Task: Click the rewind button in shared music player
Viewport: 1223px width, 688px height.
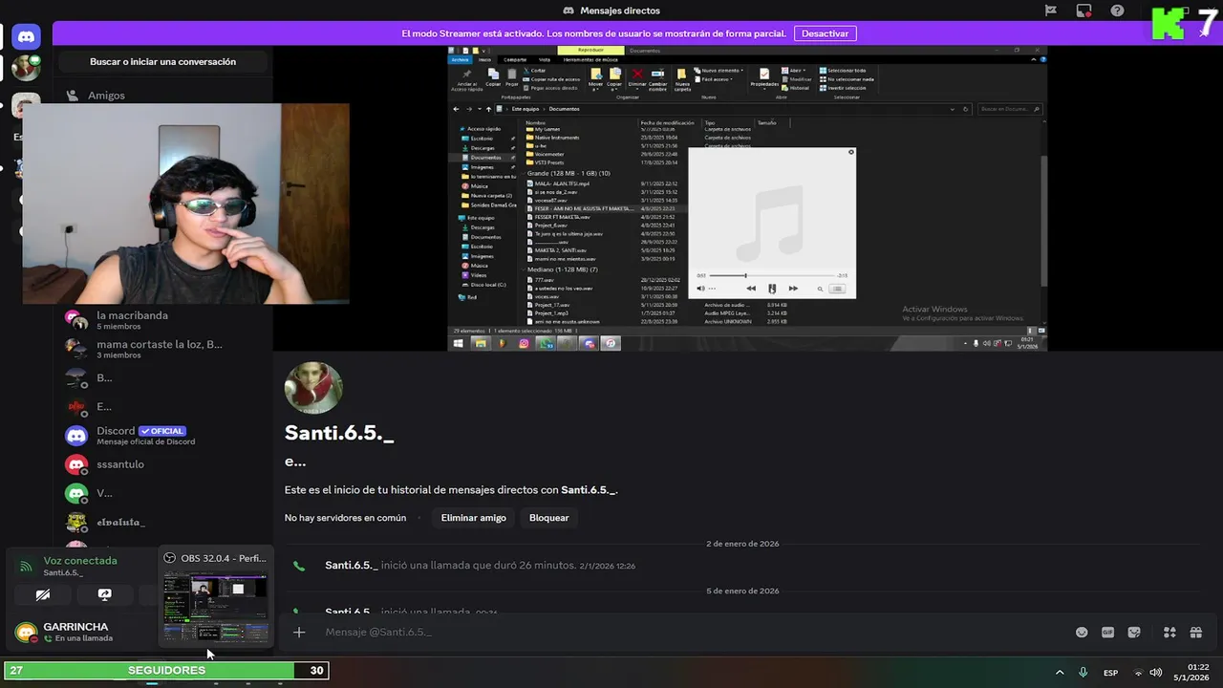Action: (751, 289)
